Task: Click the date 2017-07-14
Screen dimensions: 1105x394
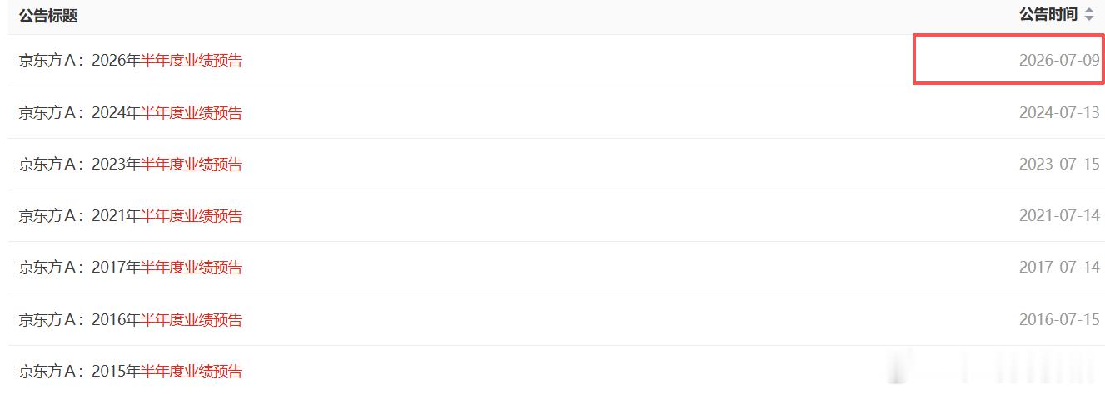Action: tap(1059, 267)
